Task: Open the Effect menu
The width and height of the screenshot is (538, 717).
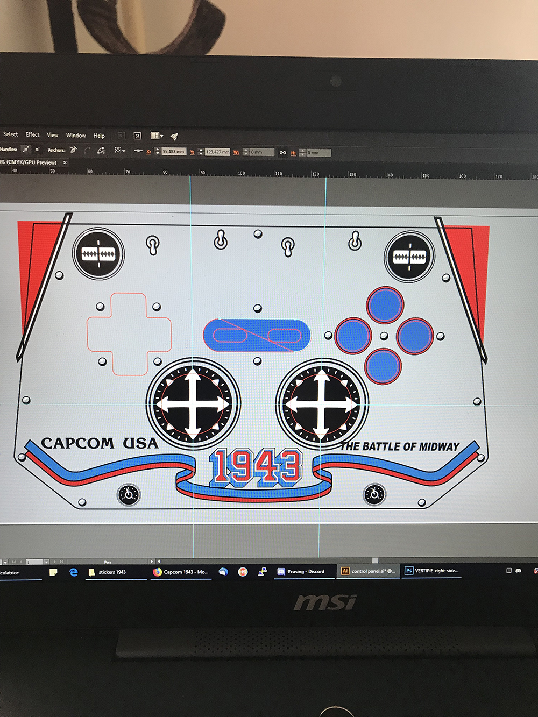Action: tap(32, 134)
